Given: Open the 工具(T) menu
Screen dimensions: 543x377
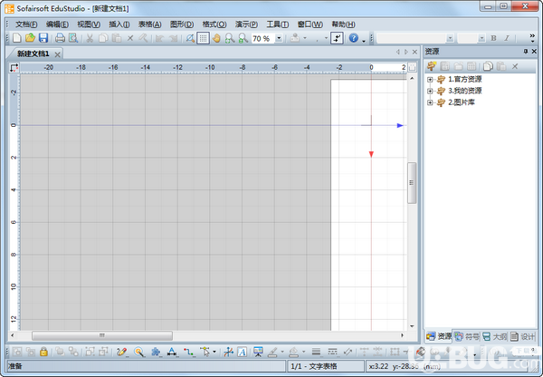Looking at the screenshot, I should [x=278, y=24].
